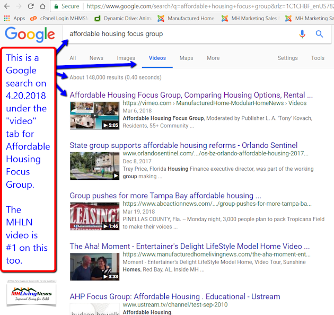Select the Videos tab
Viewport: 334px width, 315px height.
point(157,58)
